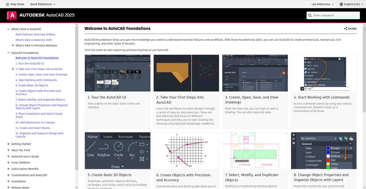Click the Help Home house icon
The width and height of the screenshot is (366, 189).
pyautogui.click(x=7, y=4)
